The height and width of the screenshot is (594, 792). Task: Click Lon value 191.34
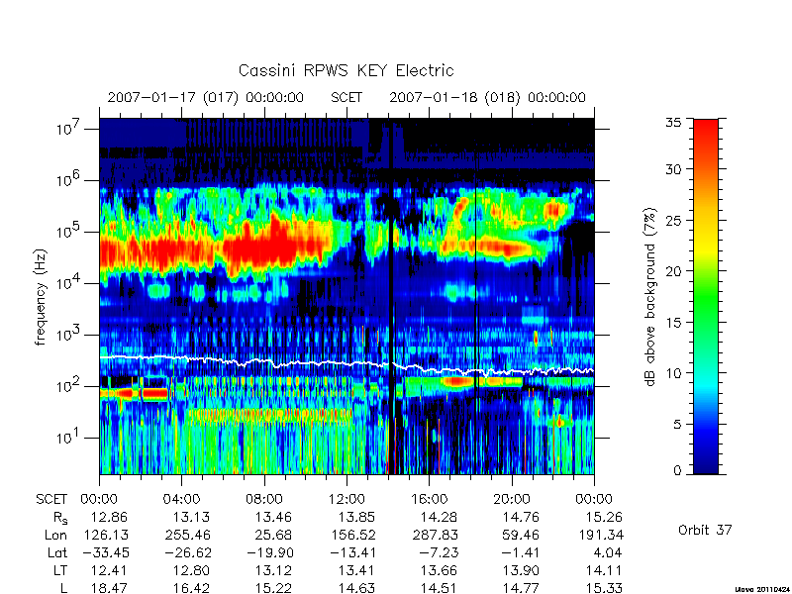click(x=600, y=535)
